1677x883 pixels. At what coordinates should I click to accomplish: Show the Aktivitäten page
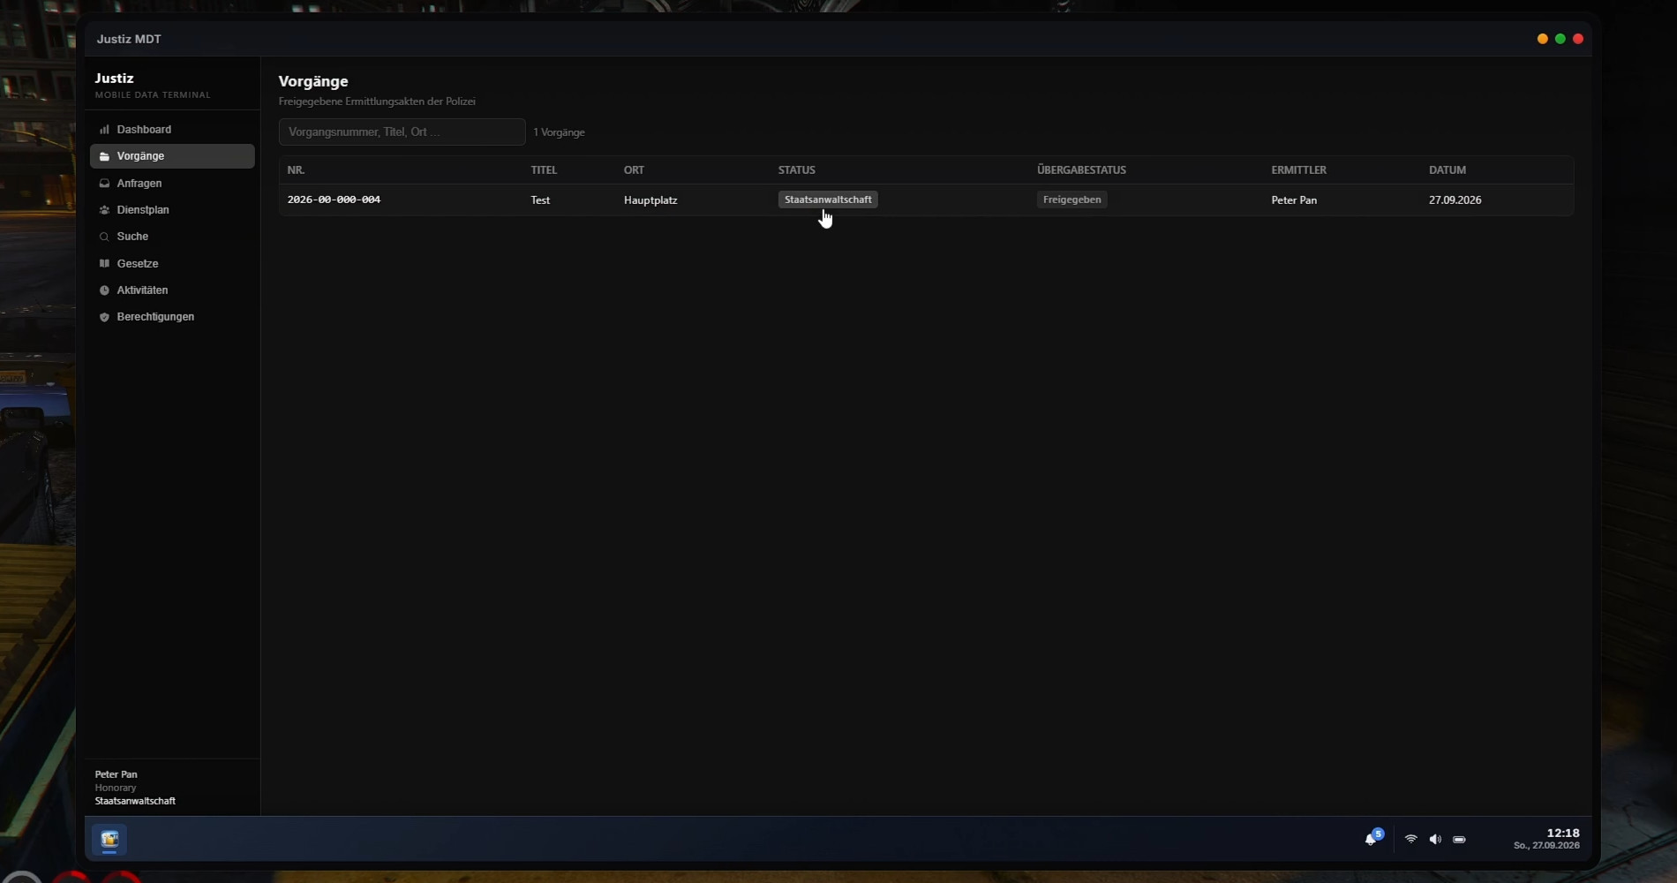pos(172,291)
